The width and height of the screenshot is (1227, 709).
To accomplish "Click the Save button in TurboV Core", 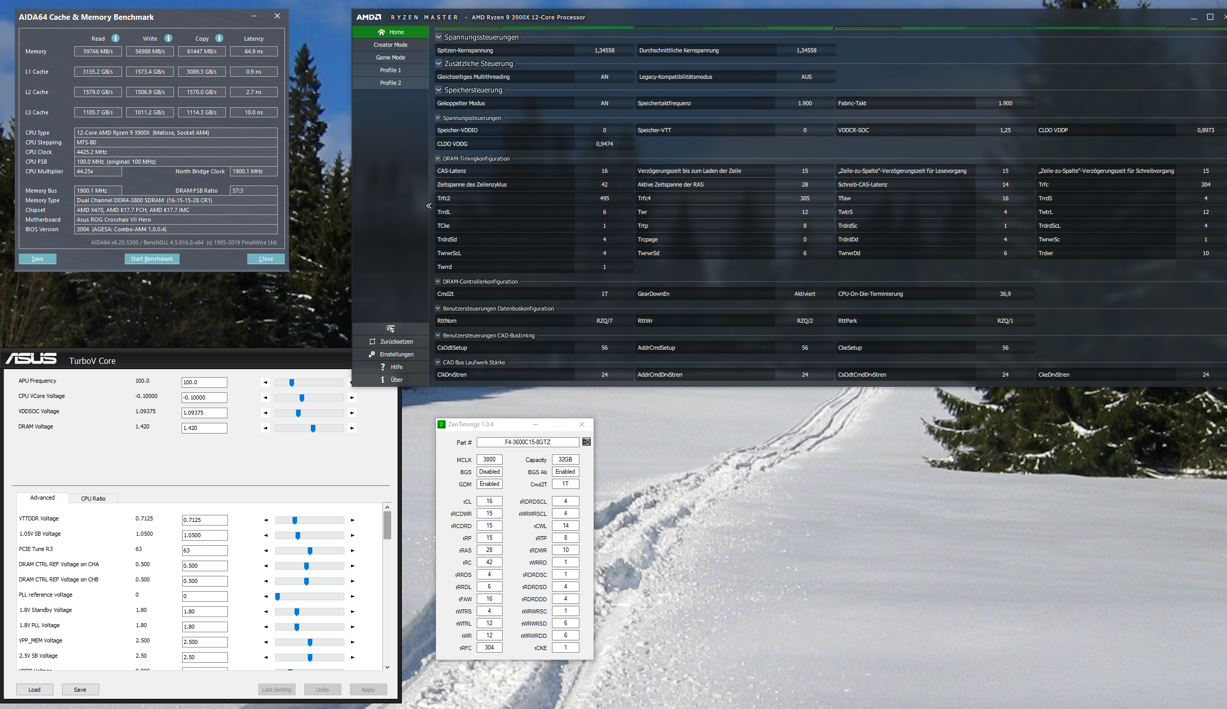I will click(80, 690).
